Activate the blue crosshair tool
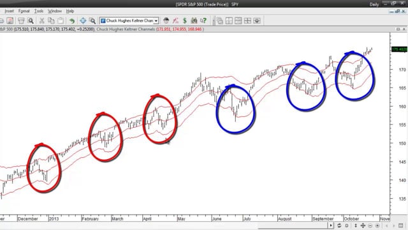Viewport: 408px width, 230px height. coord(83,20)
